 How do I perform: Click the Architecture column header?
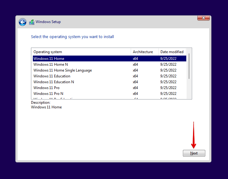[x=145, y=52]
